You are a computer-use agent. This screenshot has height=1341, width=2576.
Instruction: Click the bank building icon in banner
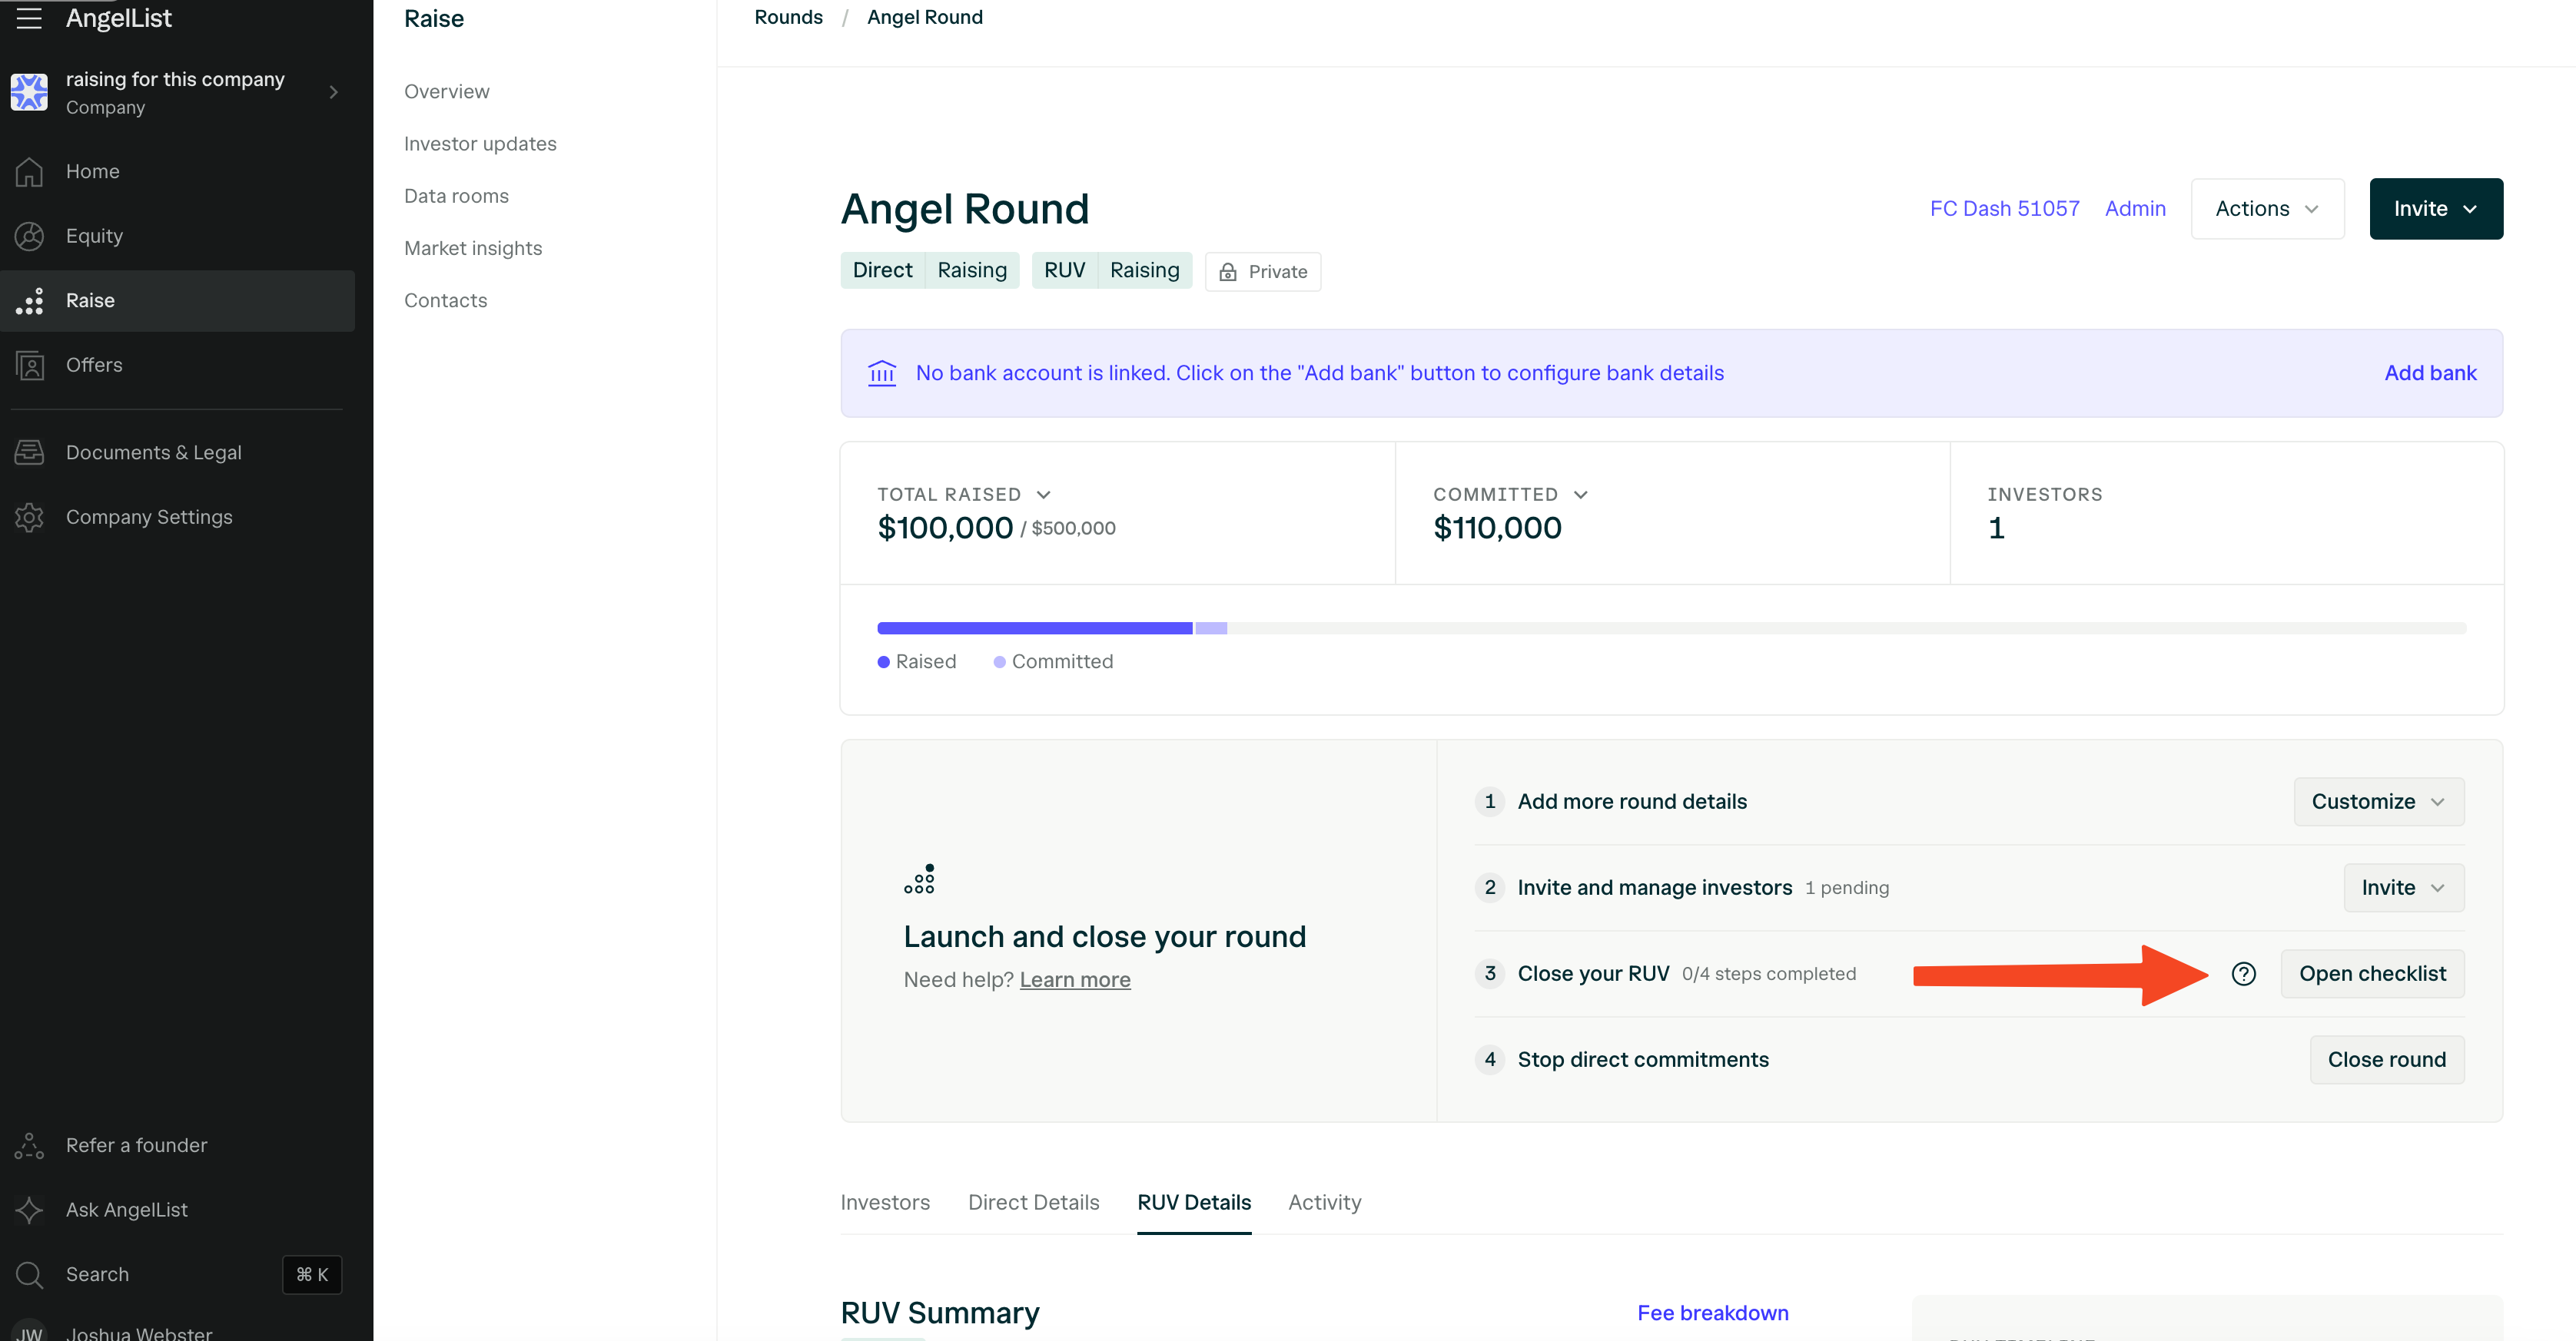[x=882, y=374]
